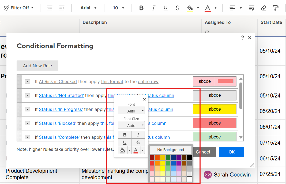Open rule menu arrow for At Risk rule
The width and height of the screenshot is (286, 184).
coord(27,81)
